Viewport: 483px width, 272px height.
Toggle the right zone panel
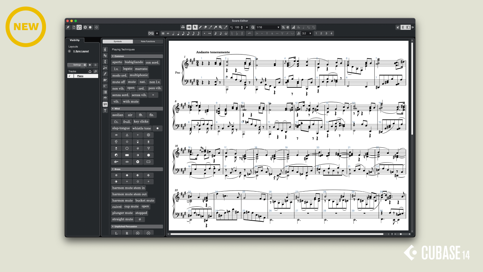click(408, 27)
